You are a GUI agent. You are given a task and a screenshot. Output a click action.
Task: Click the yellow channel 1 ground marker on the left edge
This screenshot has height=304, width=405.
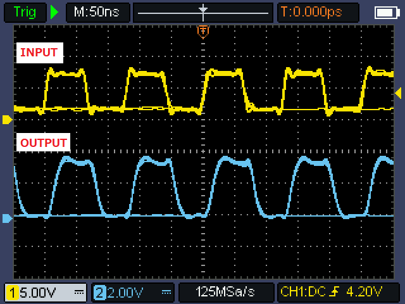point(7,119)
